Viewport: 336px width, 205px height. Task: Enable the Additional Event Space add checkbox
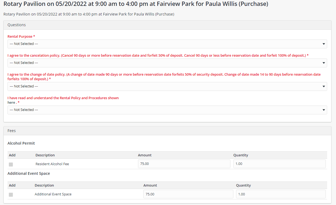[x=11, y=195]
